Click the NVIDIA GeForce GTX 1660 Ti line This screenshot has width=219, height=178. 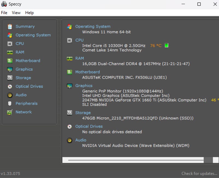(144, 100)
